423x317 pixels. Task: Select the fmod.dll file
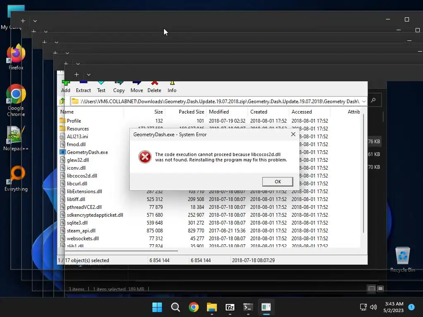(x=76, y=144)
